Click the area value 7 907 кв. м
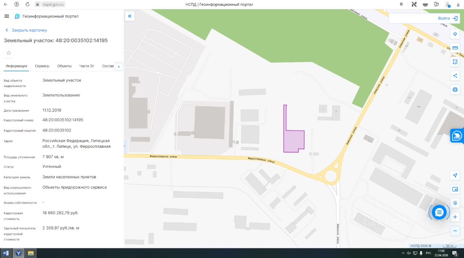Viewport: 464px width, 258px height. point(53,157)
